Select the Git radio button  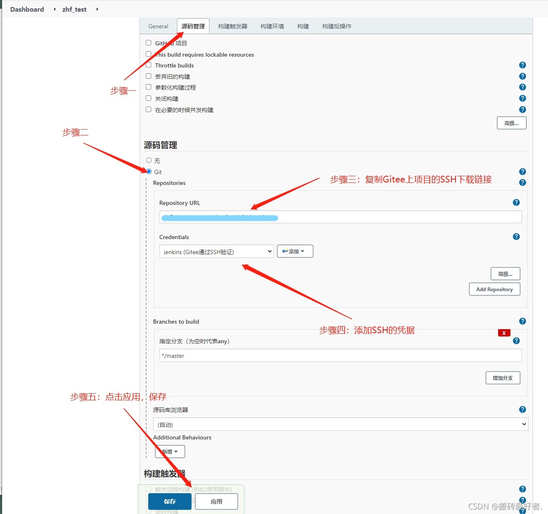(149, 171)
